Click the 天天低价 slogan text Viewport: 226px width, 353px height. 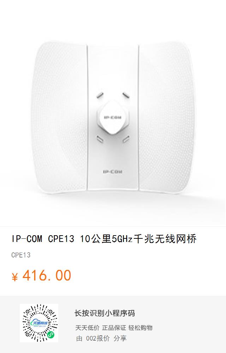87,328
